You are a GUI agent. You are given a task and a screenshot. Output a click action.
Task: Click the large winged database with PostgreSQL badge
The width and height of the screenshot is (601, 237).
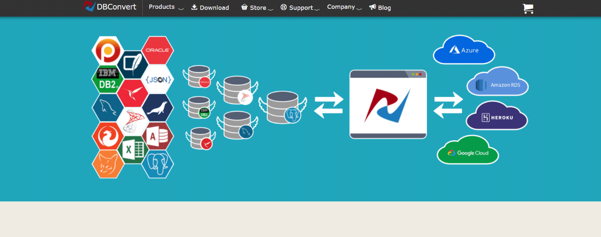(282, 107)
